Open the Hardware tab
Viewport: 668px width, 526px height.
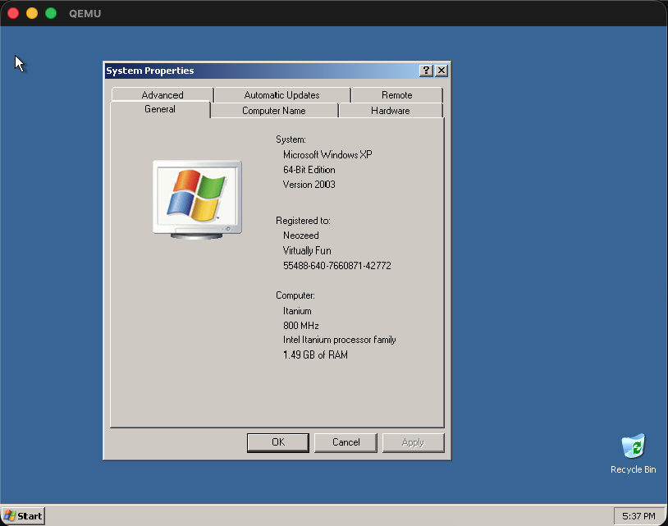(x=391, y=111)
